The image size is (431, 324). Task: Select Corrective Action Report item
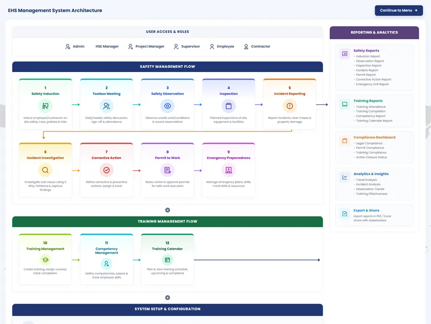point(373,79)
